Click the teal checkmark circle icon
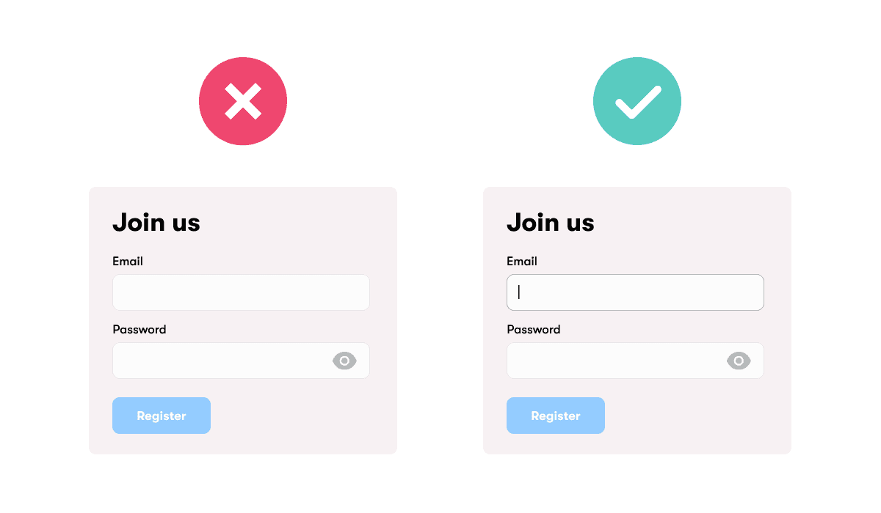 coord(637,101)
